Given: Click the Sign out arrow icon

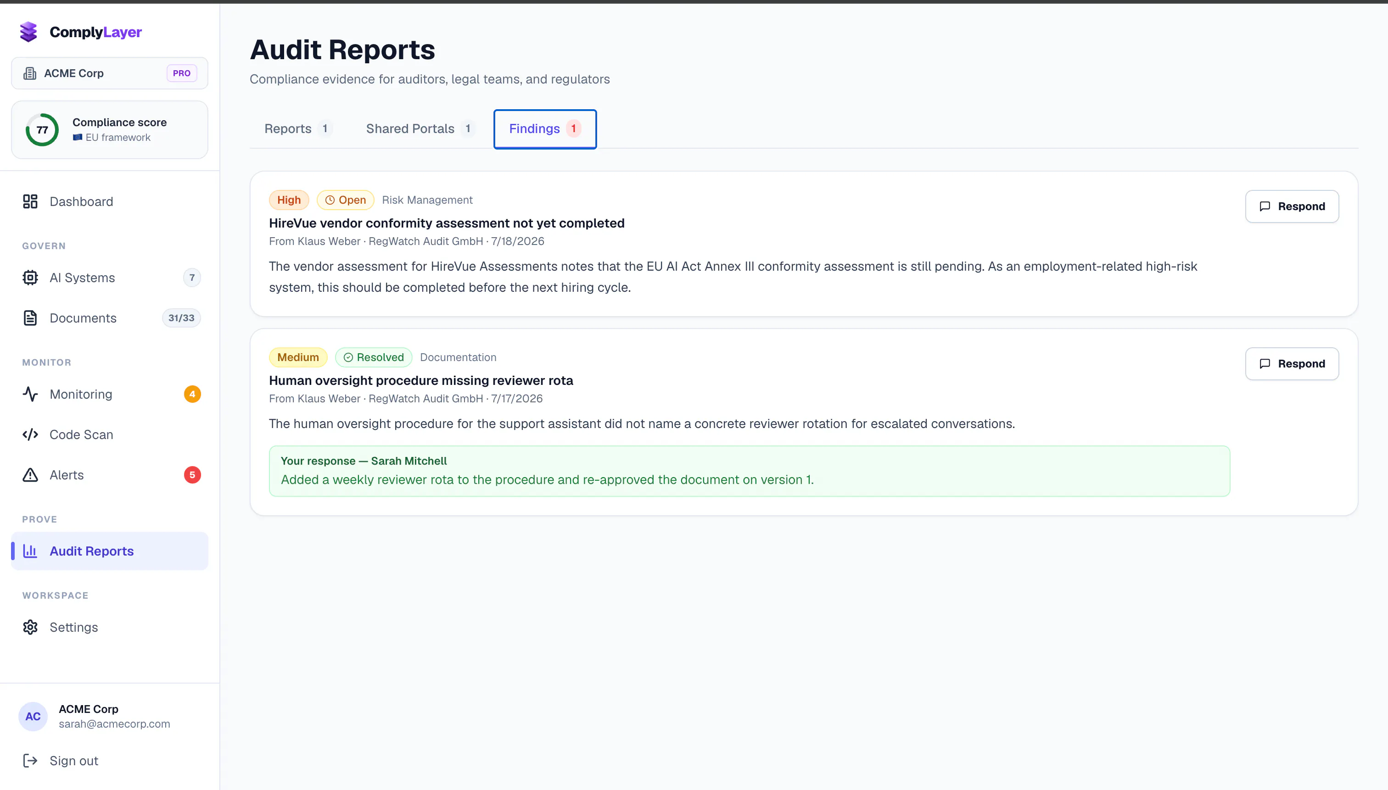Looking at the screenshot, I should pyautogui.click(x=30, y=761).
